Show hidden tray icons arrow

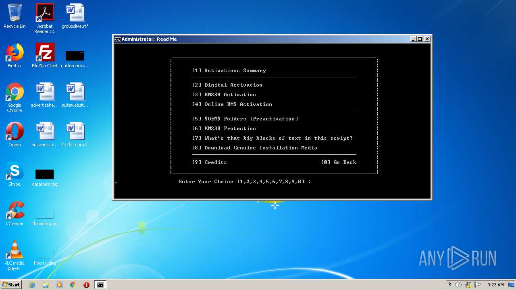click(449, 285)
